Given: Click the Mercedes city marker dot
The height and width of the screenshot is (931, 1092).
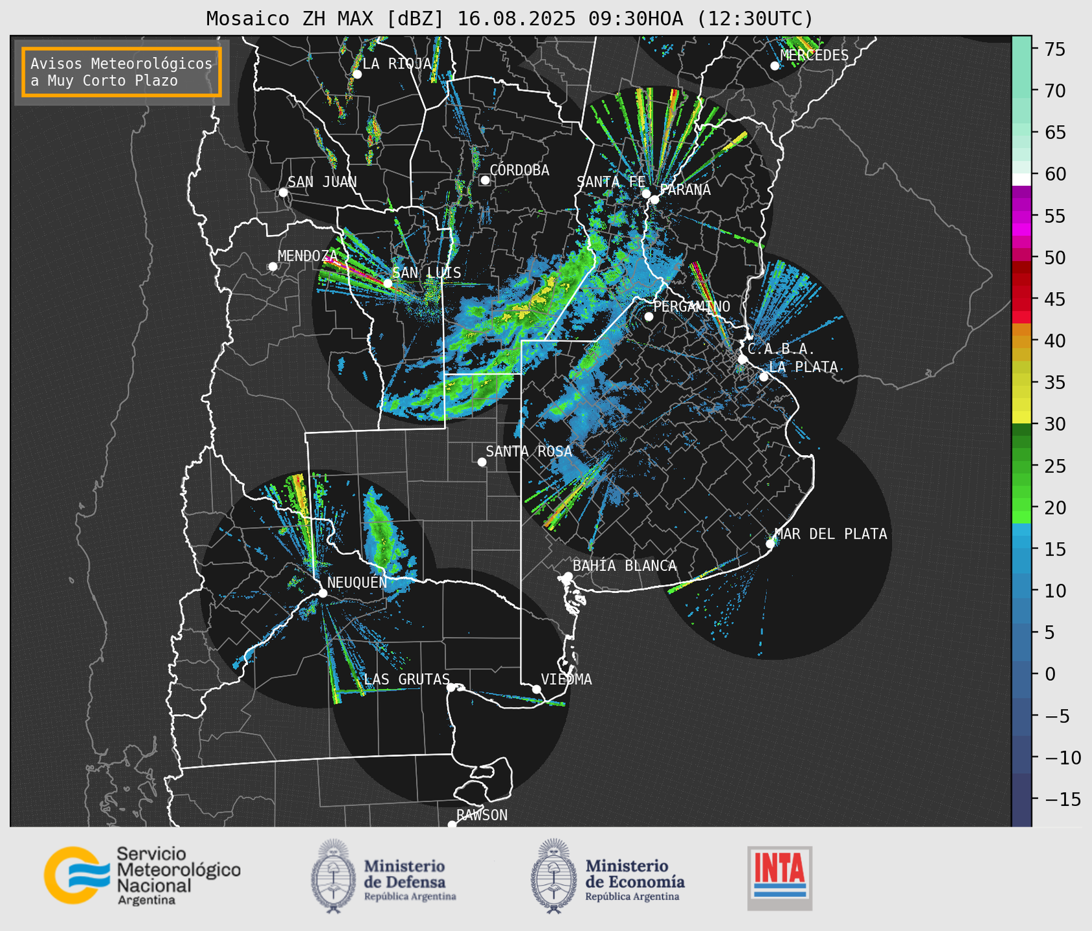Looking at the screenshot, I should click(775, 66).
